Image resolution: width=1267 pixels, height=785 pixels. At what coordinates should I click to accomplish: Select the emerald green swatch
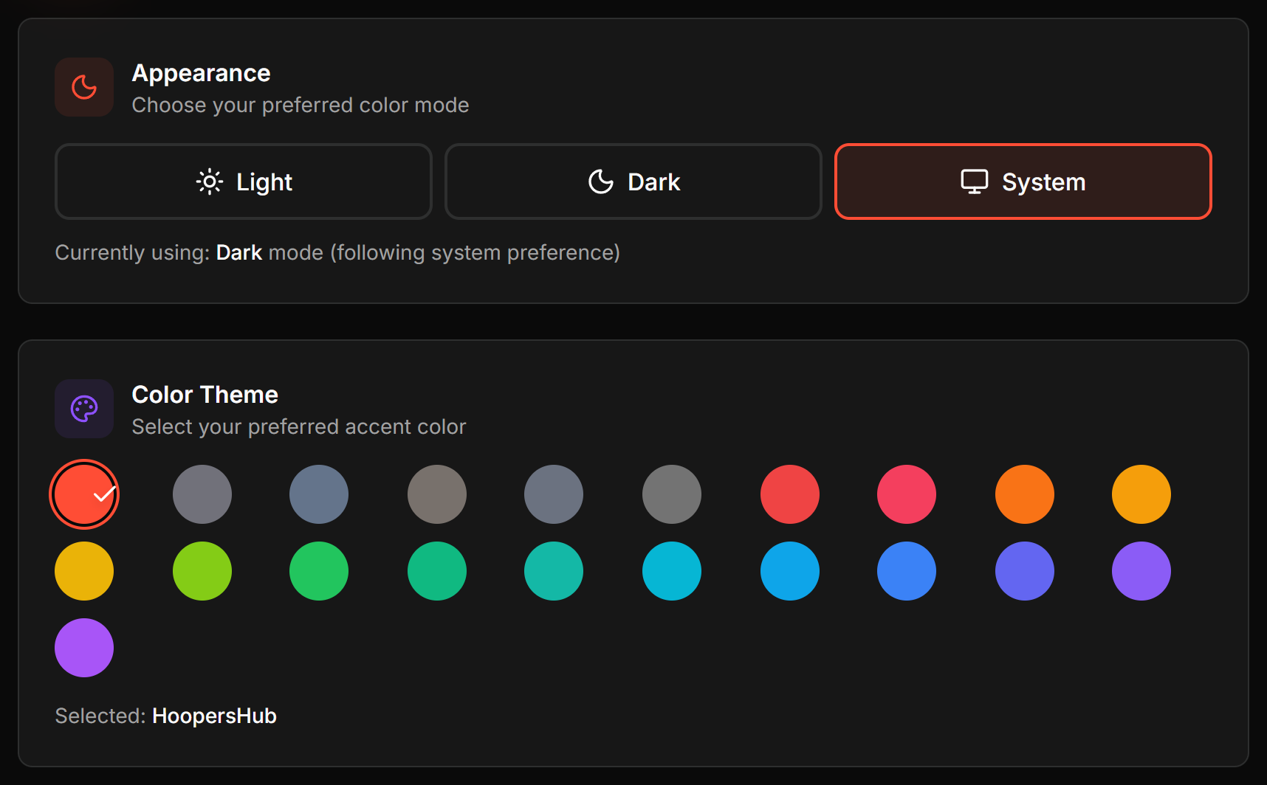(x=437, y=571)
